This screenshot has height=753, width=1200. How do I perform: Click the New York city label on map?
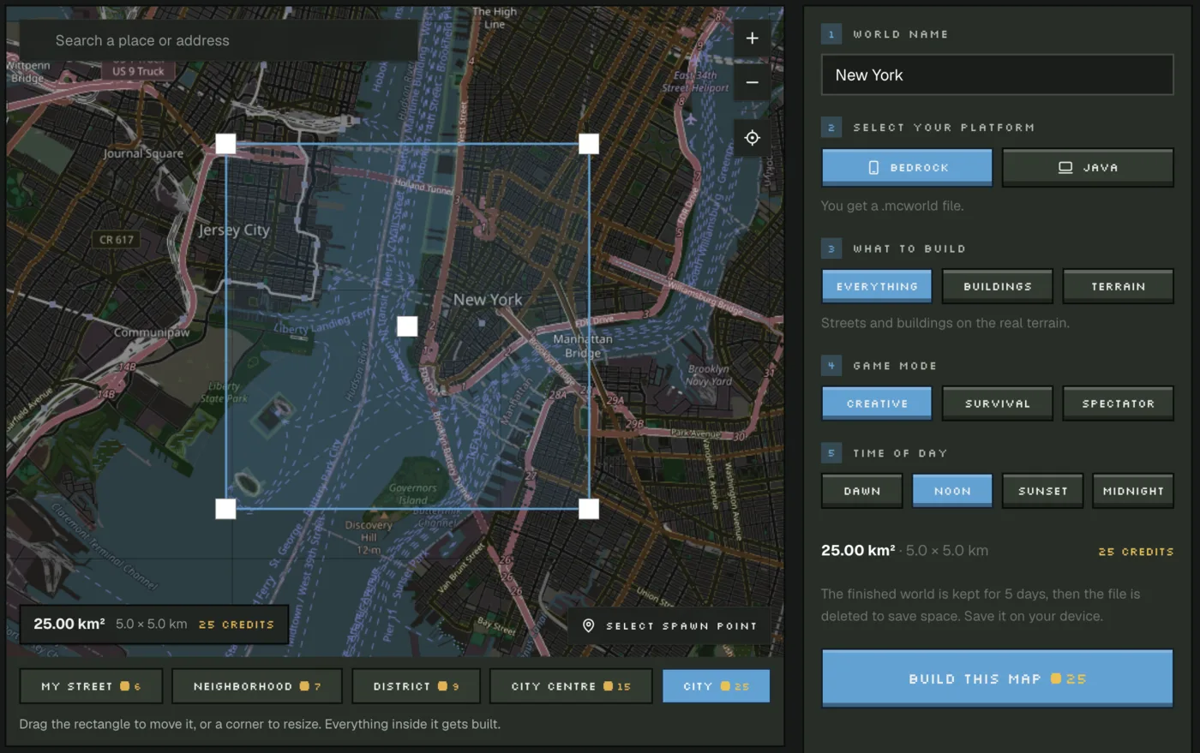tap(488, 300)
